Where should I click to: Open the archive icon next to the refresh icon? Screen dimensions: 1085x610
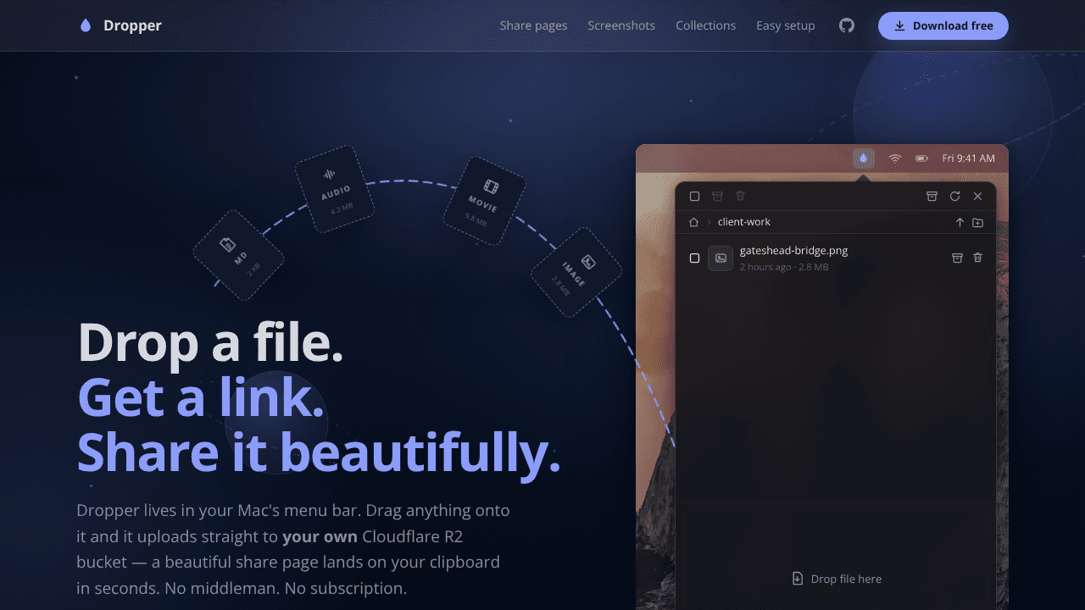pos(932,196)
